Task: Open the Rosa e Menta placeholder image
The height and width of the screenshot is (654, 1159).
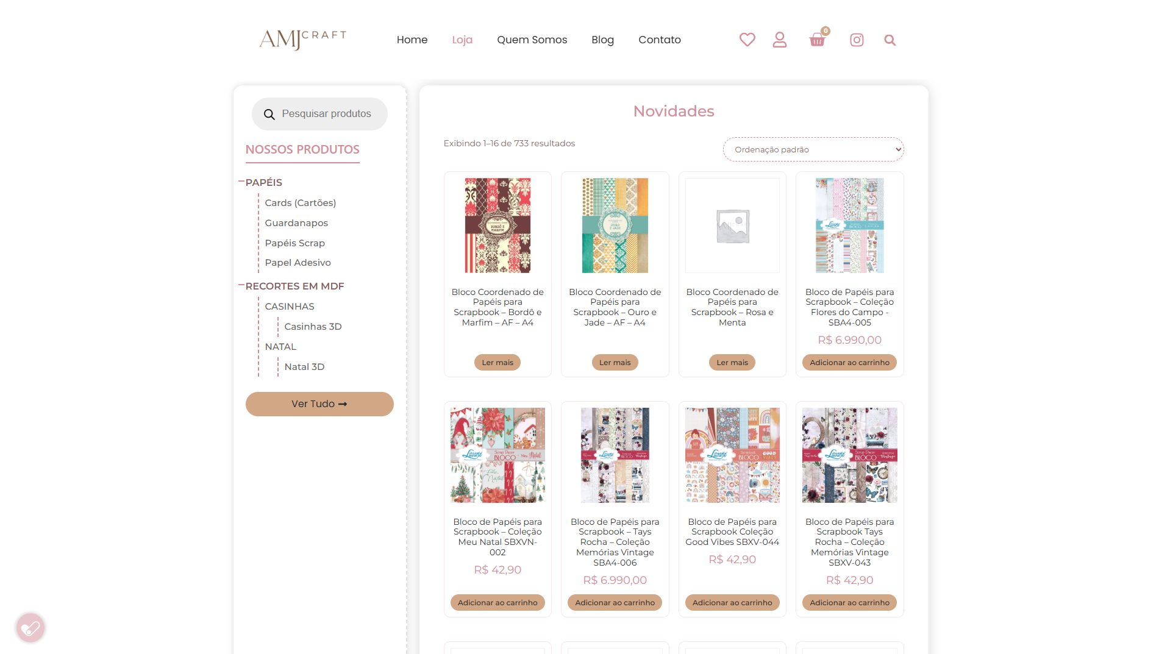Action: (732, 226)
